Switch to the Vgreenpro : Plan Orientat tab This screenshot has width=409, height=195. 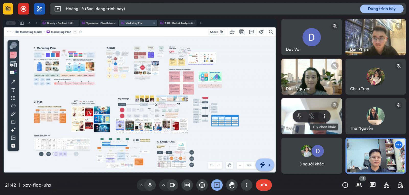click(99, 23)
